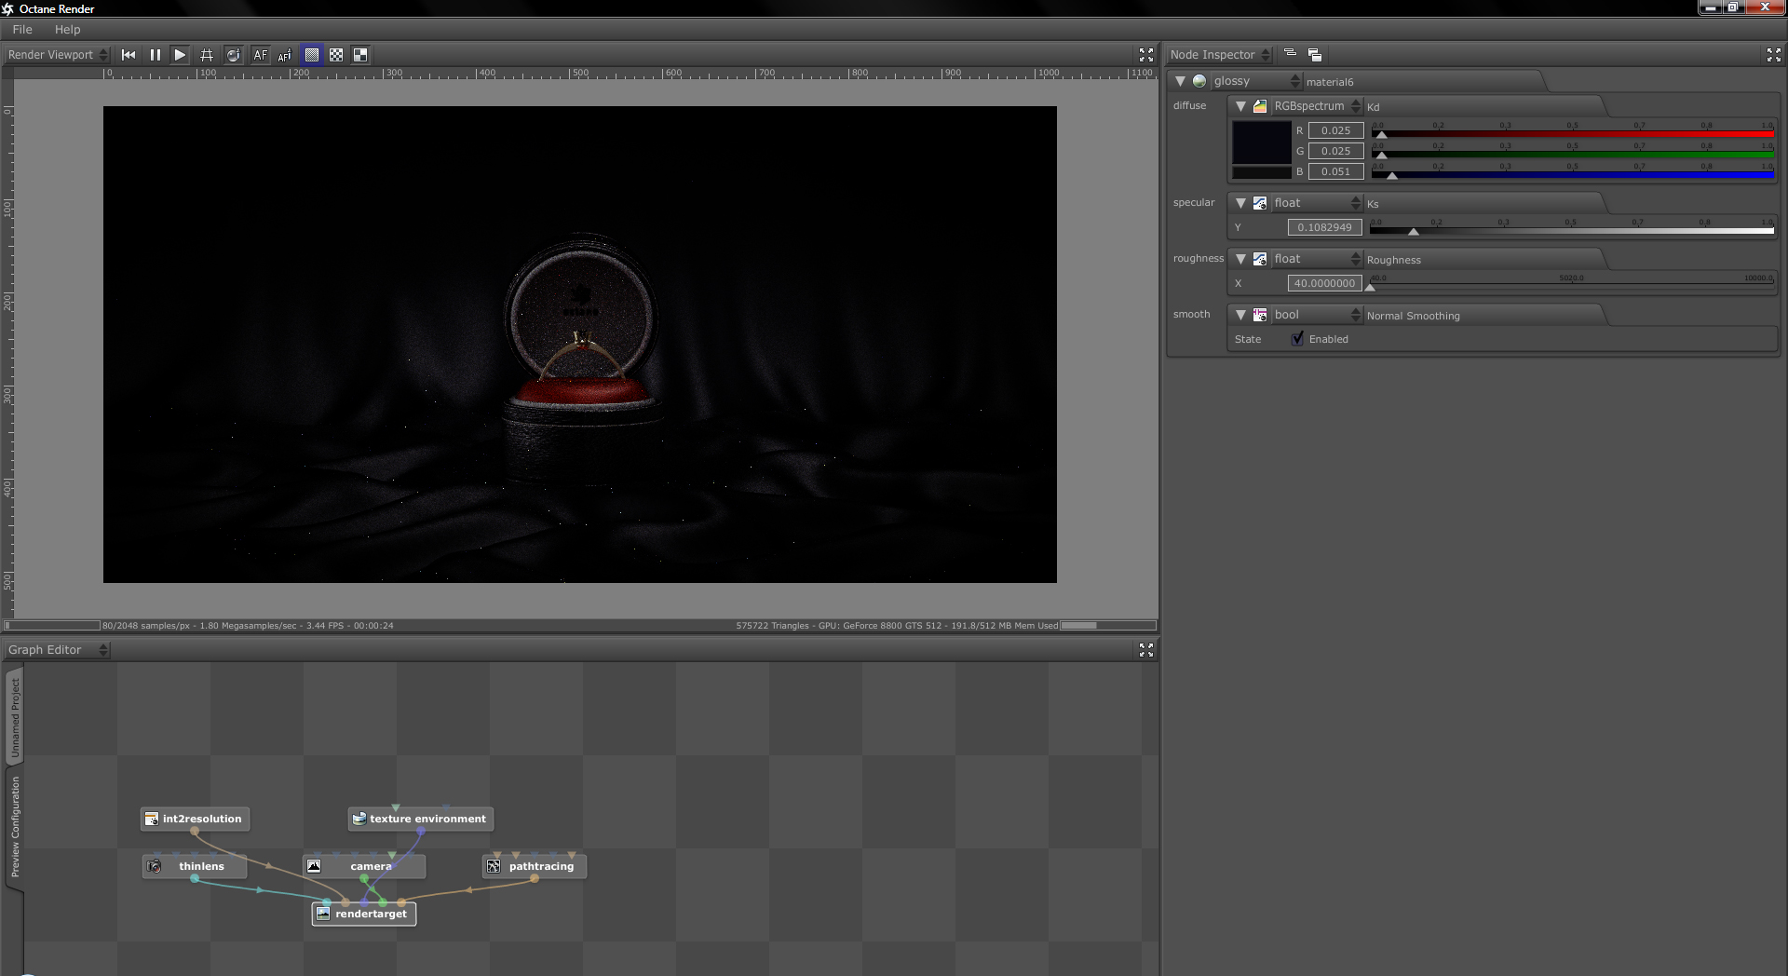Click the specular Y value field
This screenshot has width=1788, height=976.
coord(1324,227)
